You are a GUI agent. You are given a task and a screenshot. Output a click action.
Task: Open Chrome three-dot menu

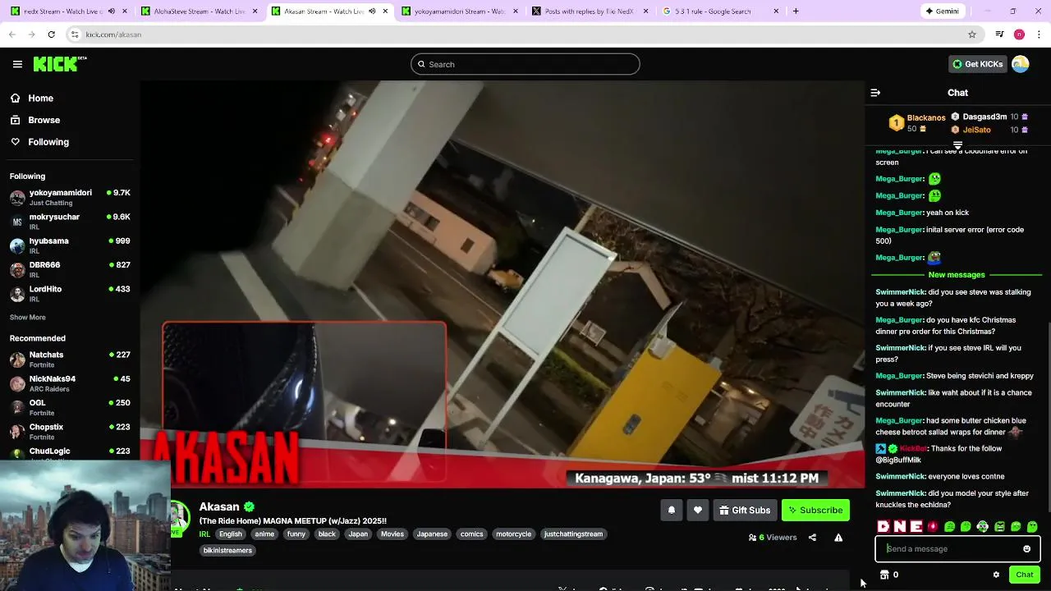click(1040, 34)
